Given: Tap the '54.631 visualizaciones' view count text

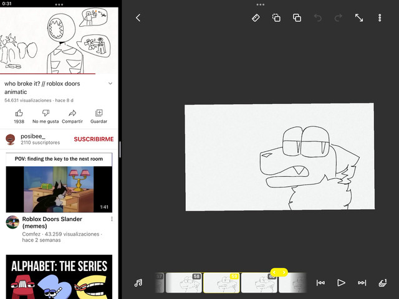Looking at the screenshot, I should [x=27, y=100].
